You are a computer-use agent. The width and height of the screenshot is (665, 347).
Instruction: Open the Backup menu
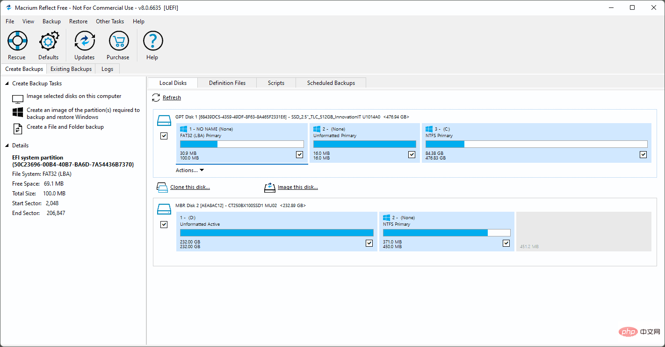tap(52, 21)
